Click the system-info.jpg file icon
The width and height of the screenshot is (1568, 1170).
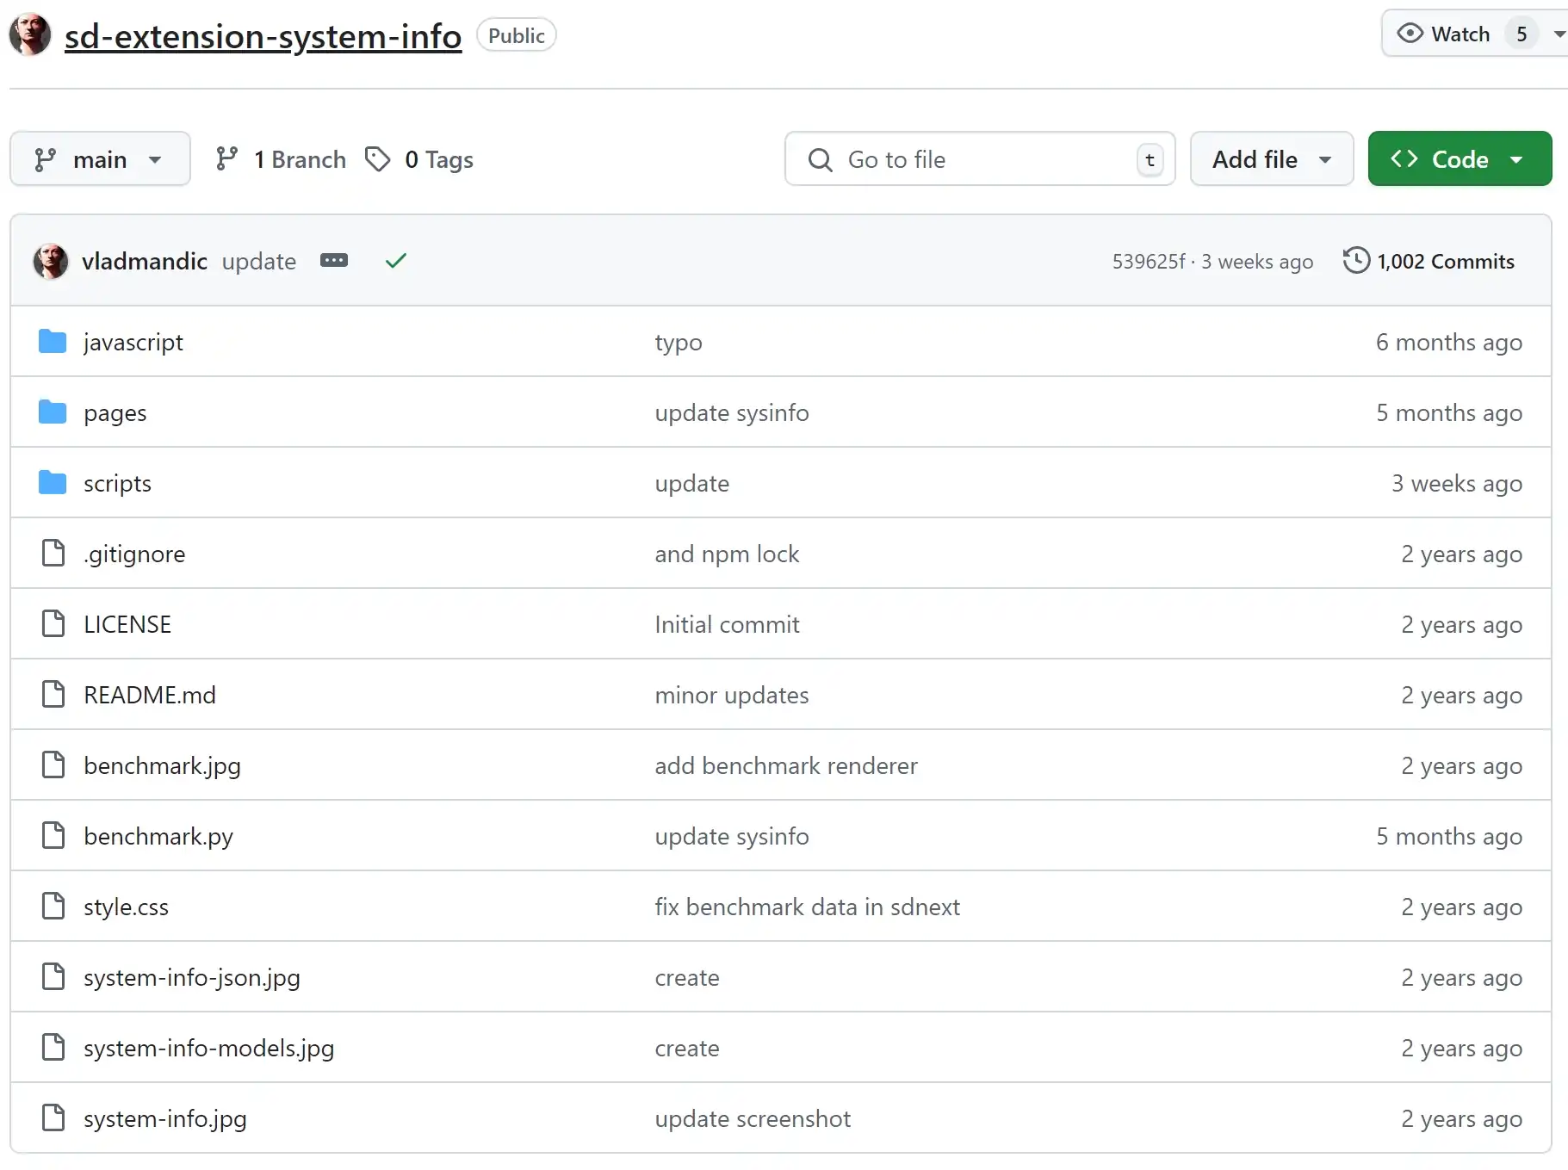[53, 1118]
